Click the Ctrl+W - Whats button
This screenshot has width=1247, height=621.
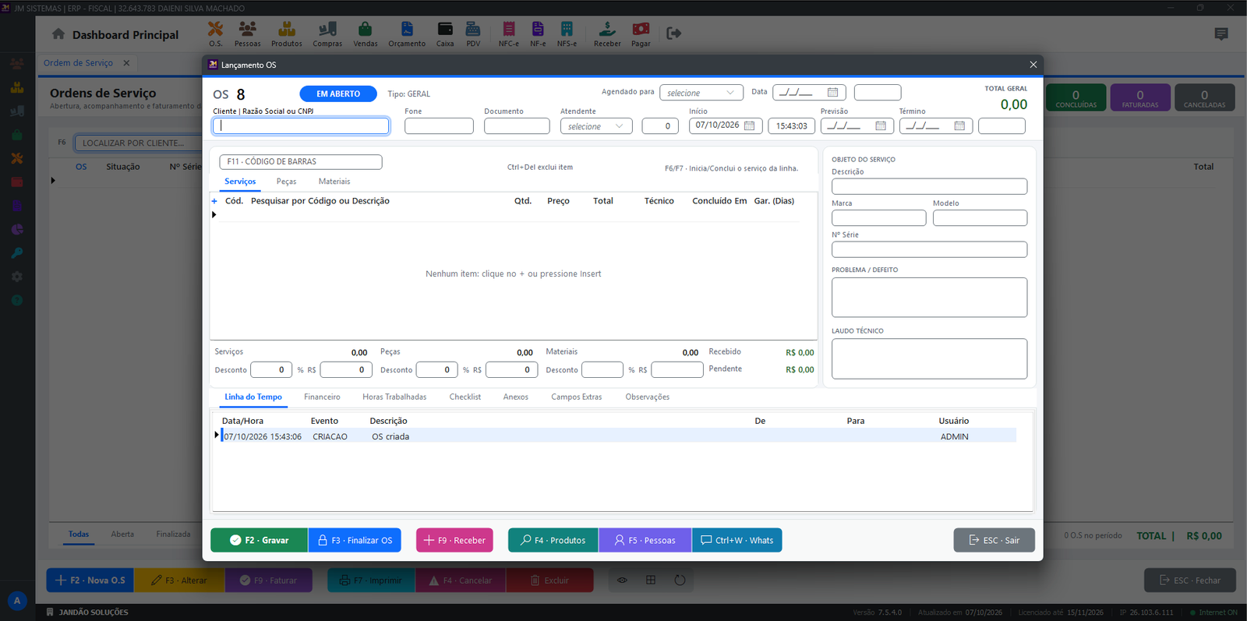[x=737, y=540]
